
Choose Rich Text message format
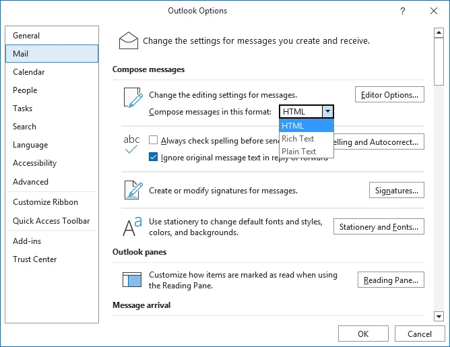307,139
